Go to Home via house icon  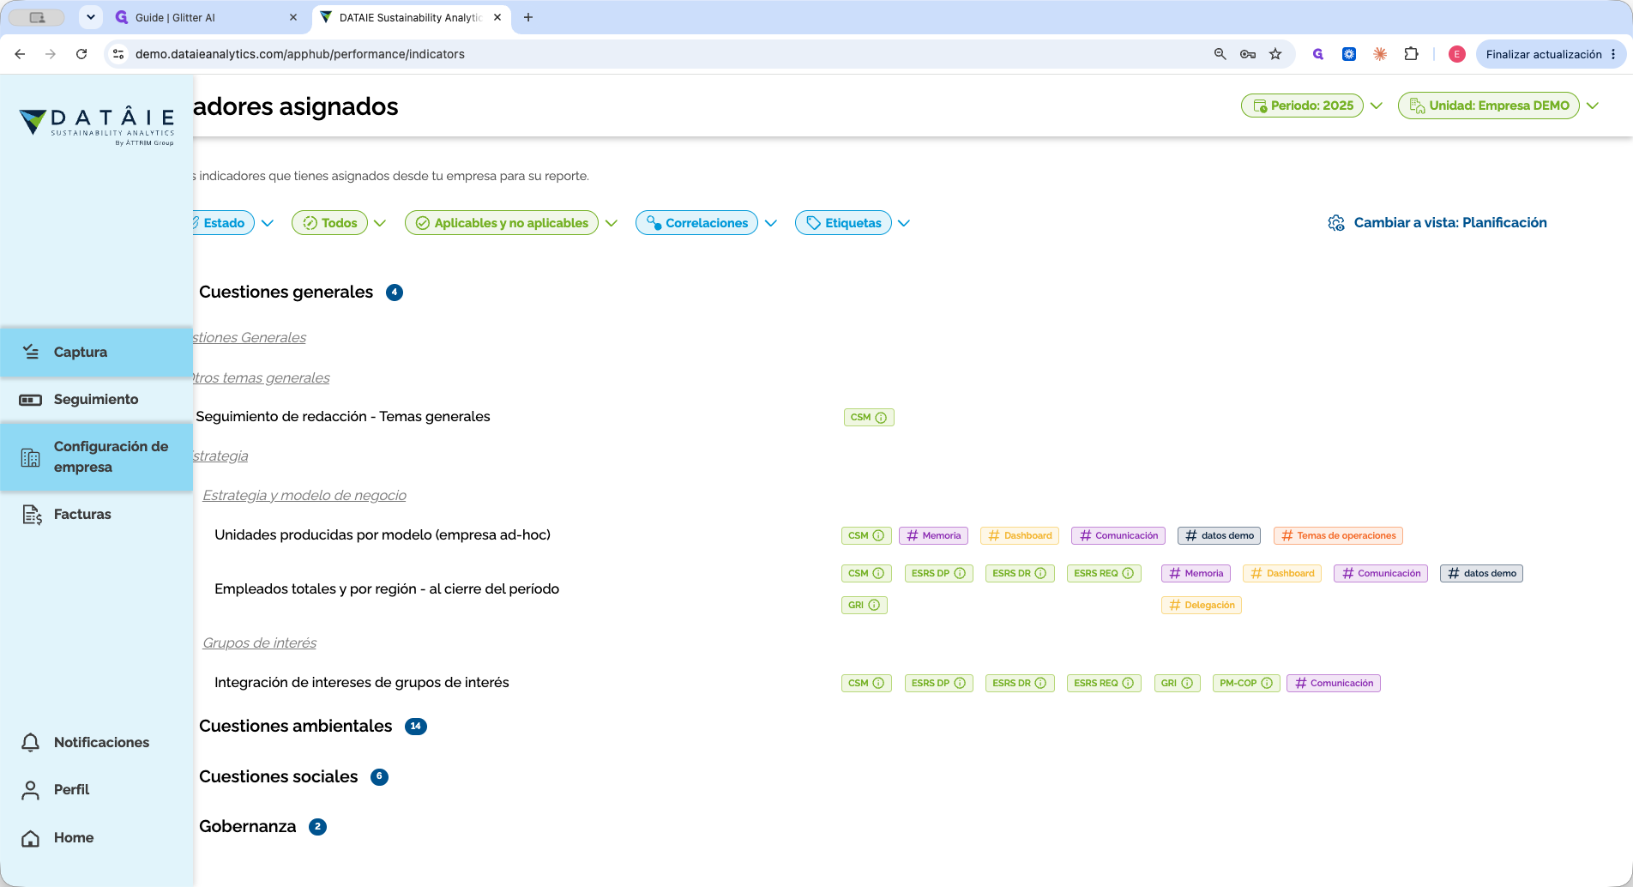pos(31,838)
